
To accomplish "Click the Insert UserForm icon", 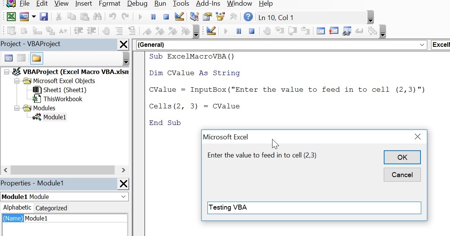I will point(24,17).
